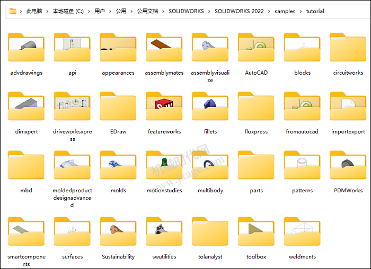Expand chevron after 本地磁盘 (C:) breadcrumb

pos(89,11)
